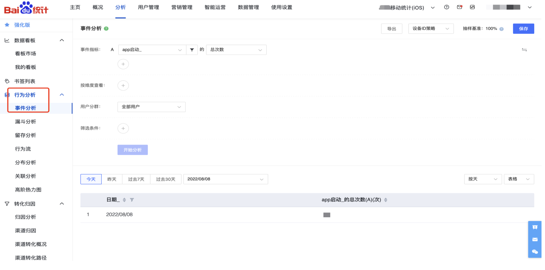
Task: Click the WeChat icon in floating sidebar
Action: [x=535, y=252]
